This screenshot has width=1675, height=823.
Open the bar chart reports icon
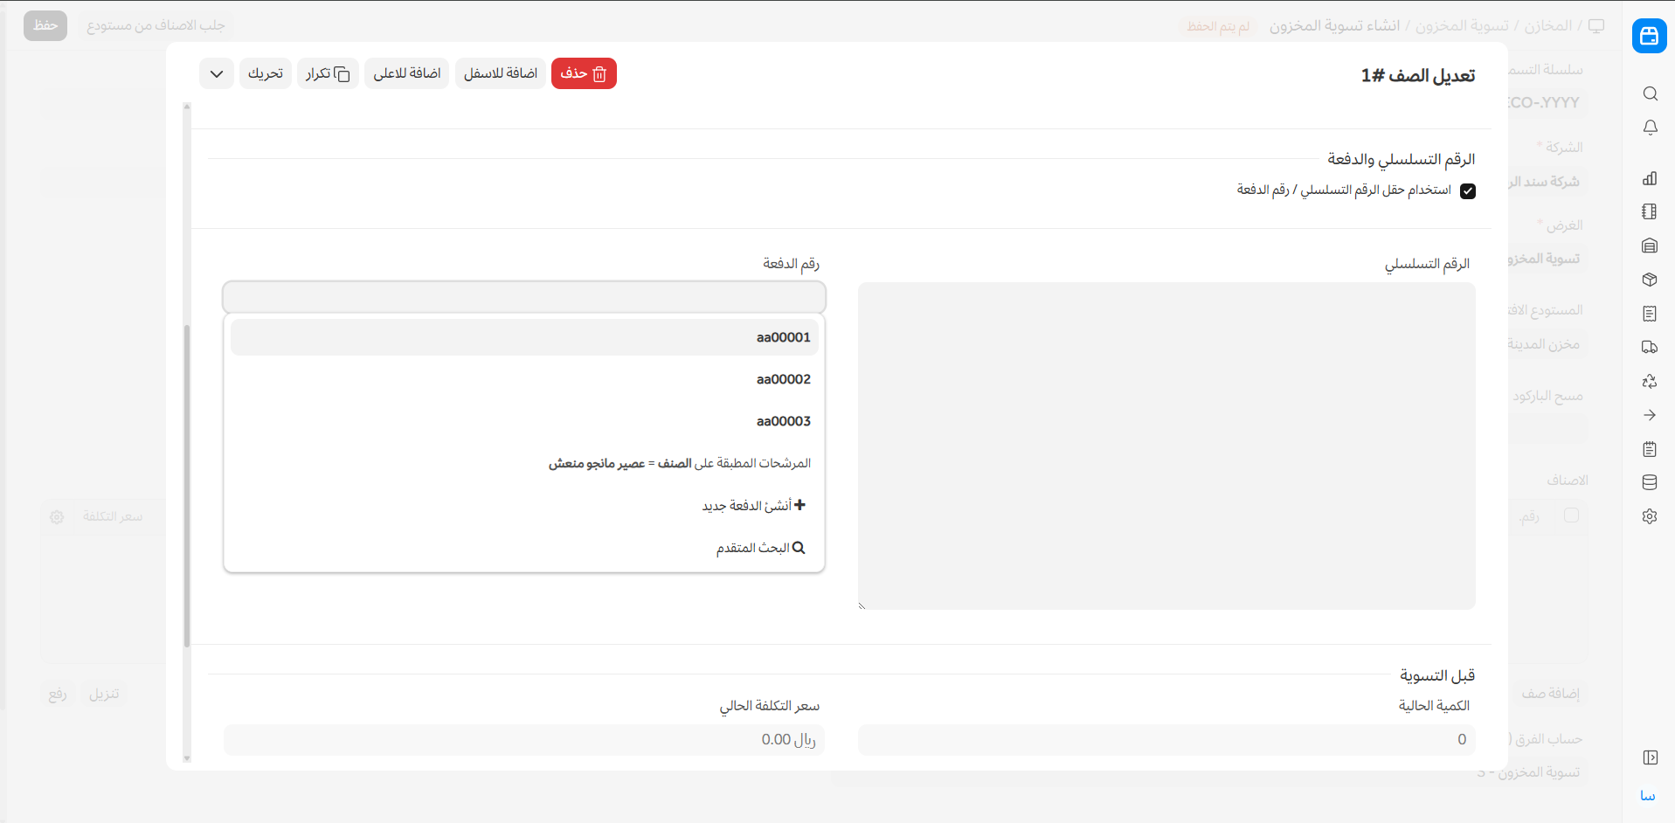(1650, 178)
